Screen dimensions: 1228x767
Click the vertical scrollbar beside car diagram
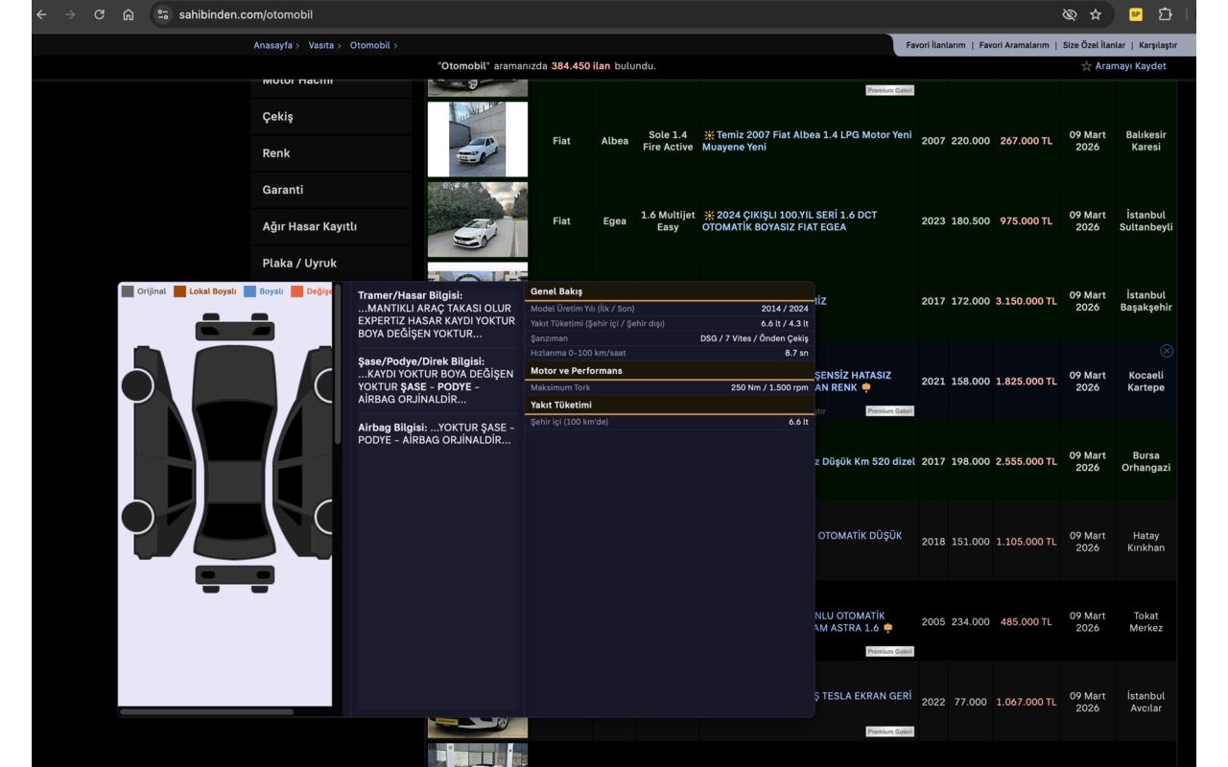pyautogui.click(x=338, y=364)
